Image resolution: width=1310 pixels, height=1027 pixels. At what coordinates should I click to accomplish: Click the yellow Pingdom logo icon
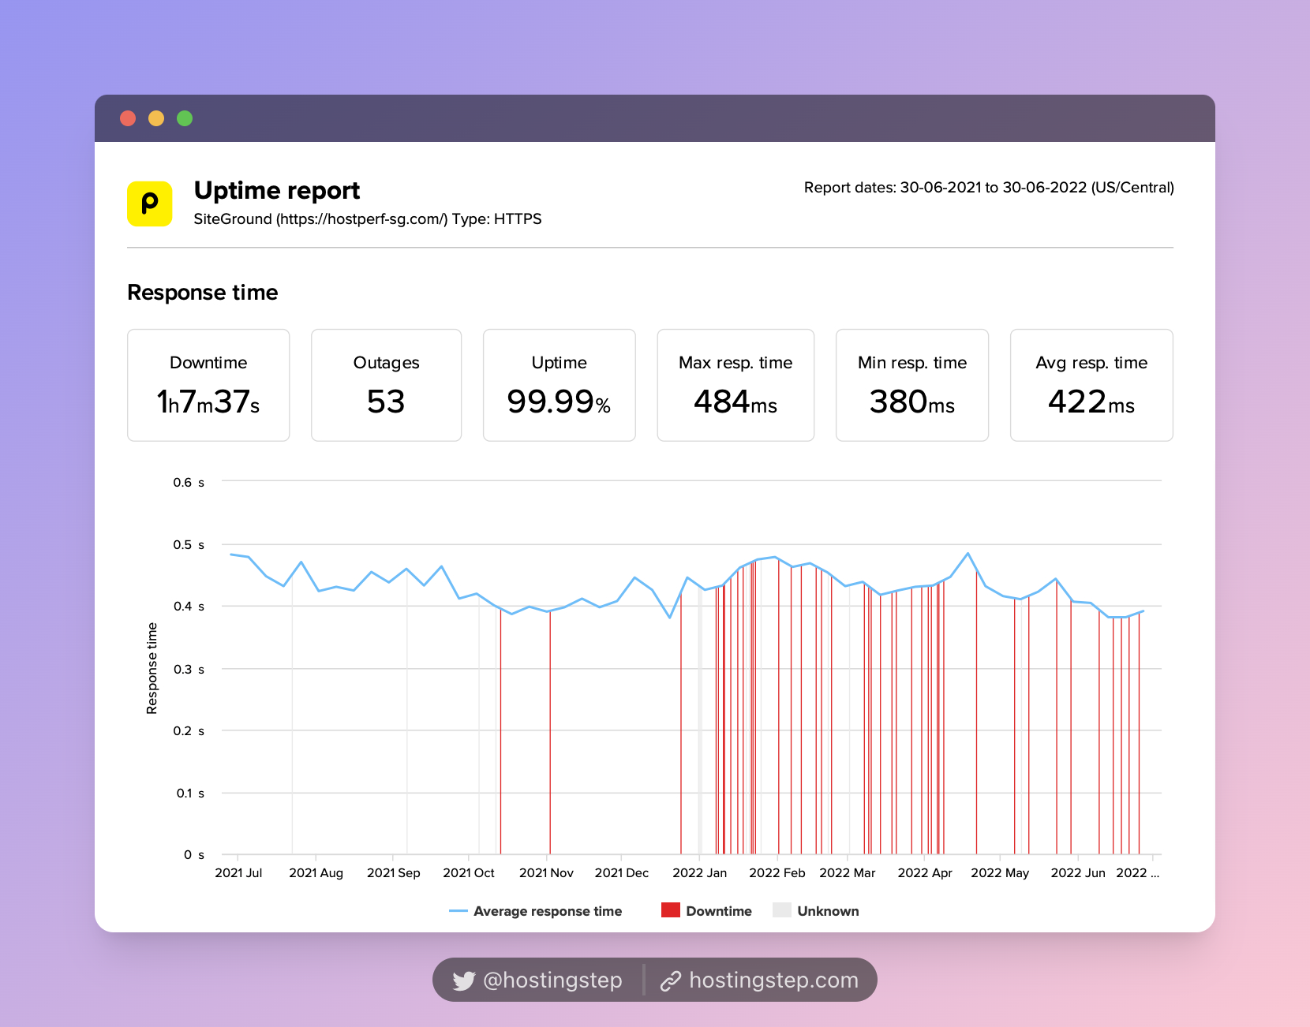(x=150, y=204)
